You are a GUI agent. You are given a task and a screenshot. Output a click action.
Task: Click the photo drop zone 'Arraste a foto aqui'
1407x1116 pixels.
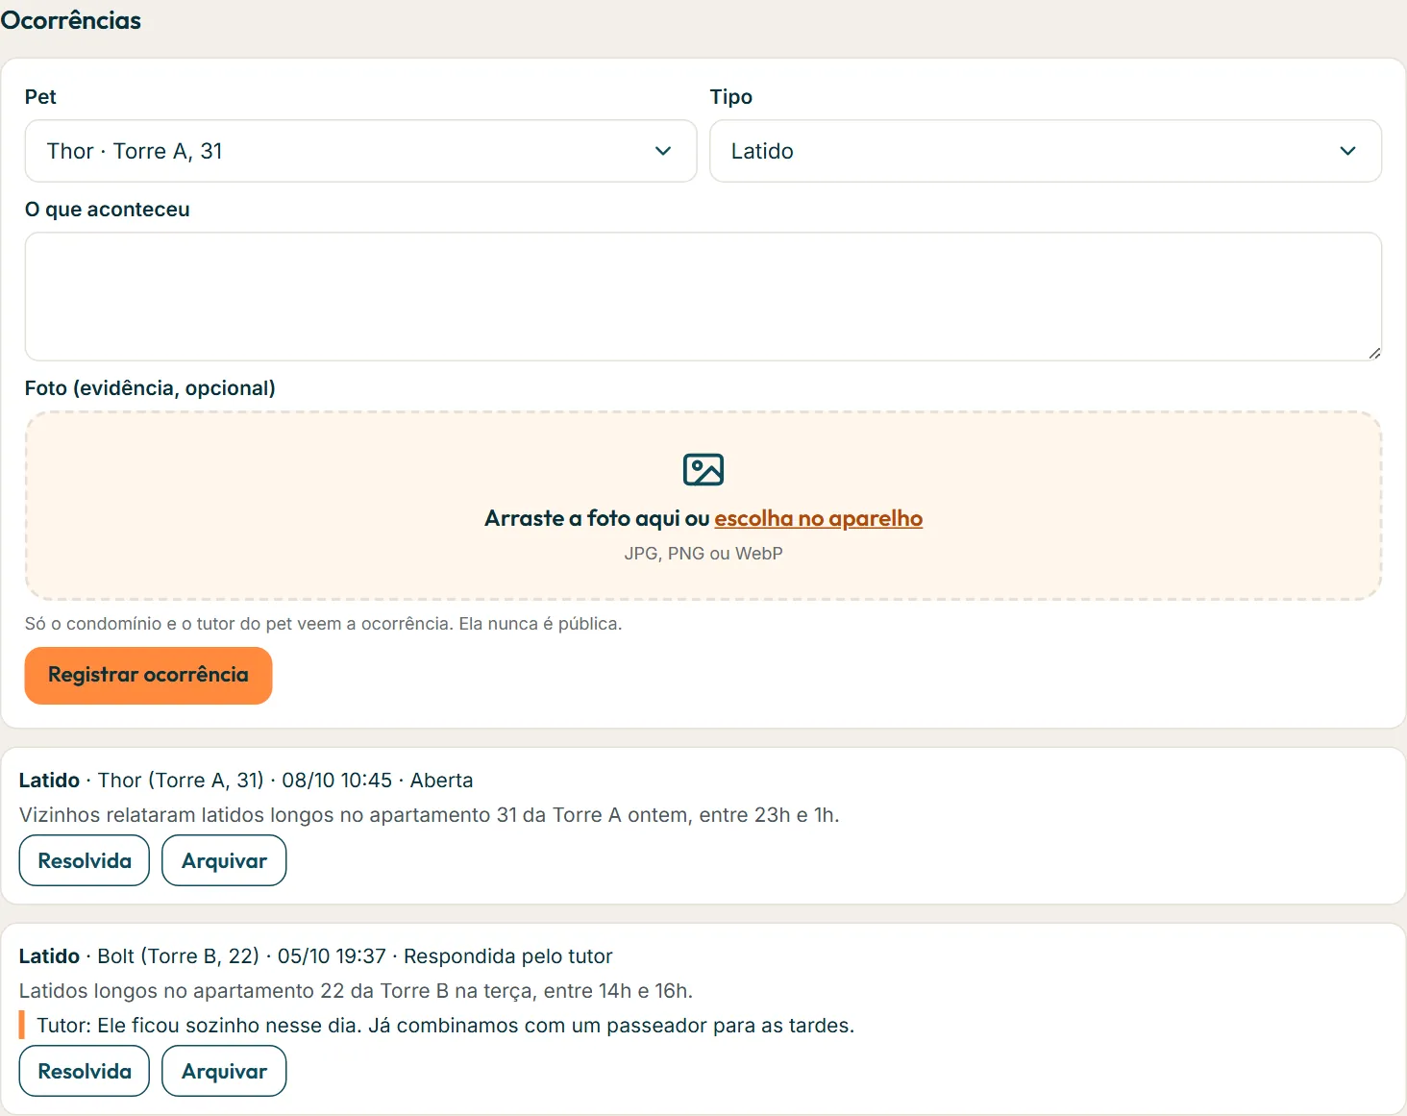click(703, 506)
